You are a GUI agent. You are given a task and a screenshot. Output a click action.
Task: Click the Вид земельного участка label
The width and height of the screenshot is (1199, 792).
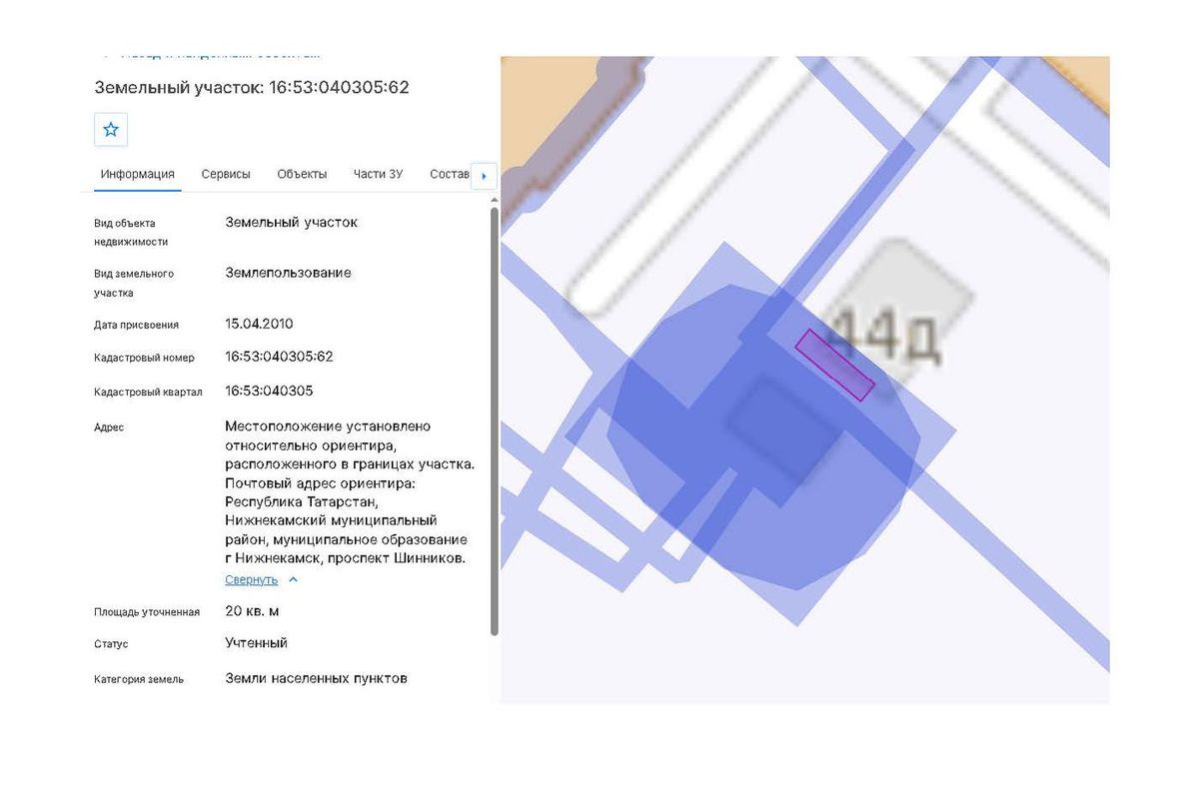[x=134, y=284]
